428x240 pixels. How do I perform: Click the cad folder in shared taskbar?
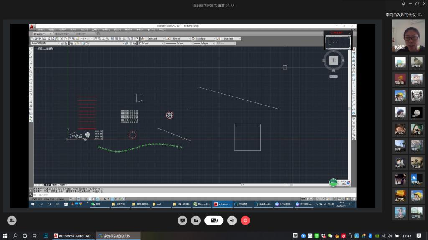(x=161, y=204)
